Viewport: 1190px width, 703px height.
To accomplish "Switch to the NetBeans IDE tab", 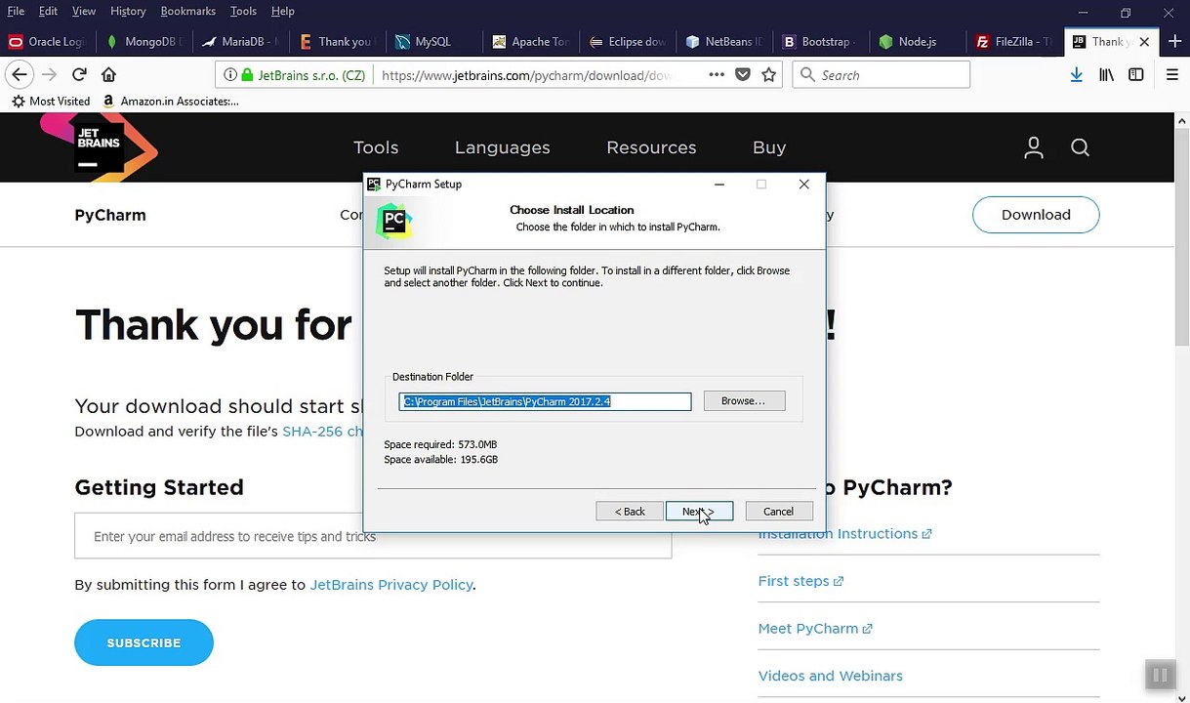I will (723, 42).
